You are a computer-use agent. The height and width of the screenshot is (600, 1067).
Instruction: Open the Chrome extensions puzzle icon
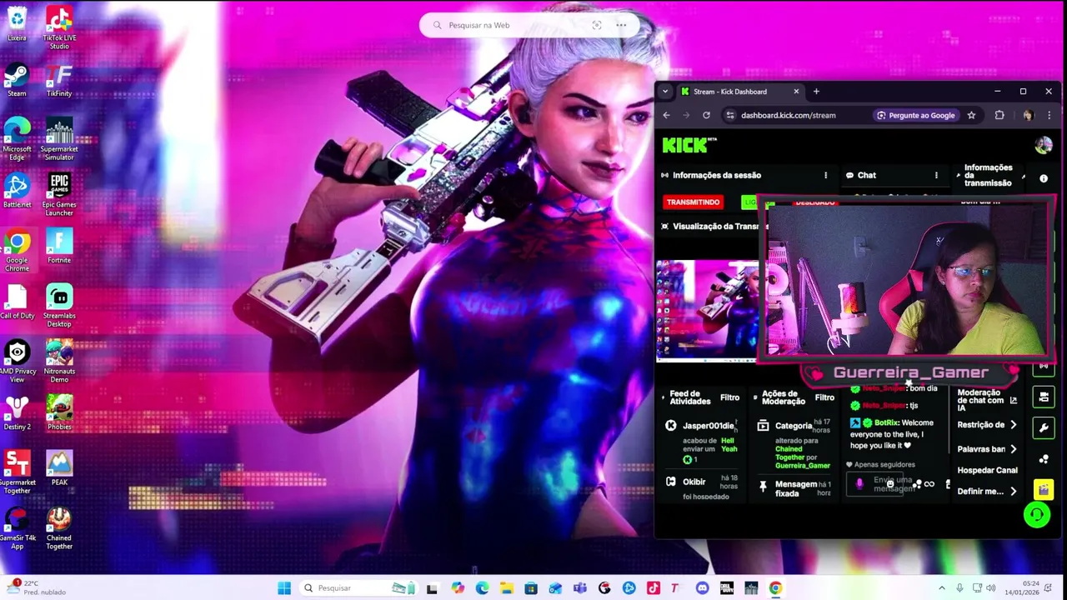tap(999, 115)
